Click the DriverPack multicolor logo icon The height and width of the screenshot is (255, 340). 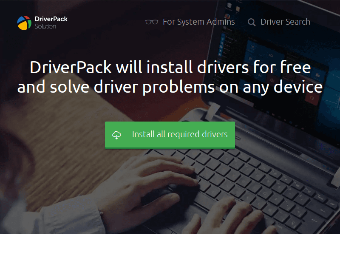click(24, 23)
